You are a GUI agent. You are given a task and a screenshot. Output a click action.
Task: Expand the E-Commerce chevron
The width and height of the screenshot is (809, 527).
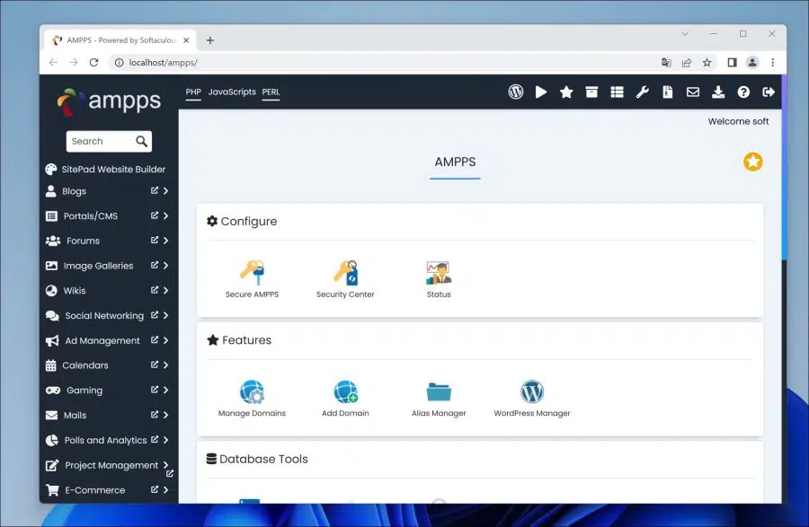click(x=165, y=490)
